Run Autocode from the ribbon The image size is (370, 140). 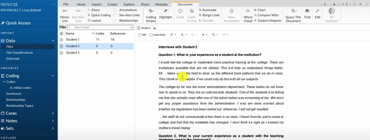pos(208,10)
